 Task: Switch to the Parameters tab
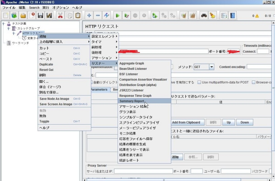tap(100, 89)
